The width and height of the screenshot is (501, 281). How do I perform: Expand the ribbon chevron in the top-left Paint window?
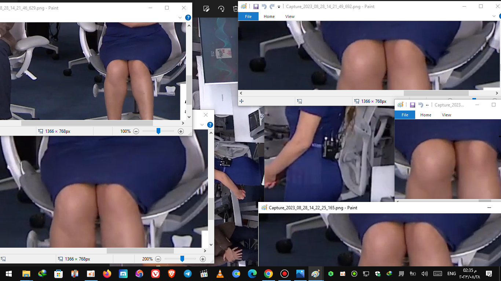[x=180, y=18]
